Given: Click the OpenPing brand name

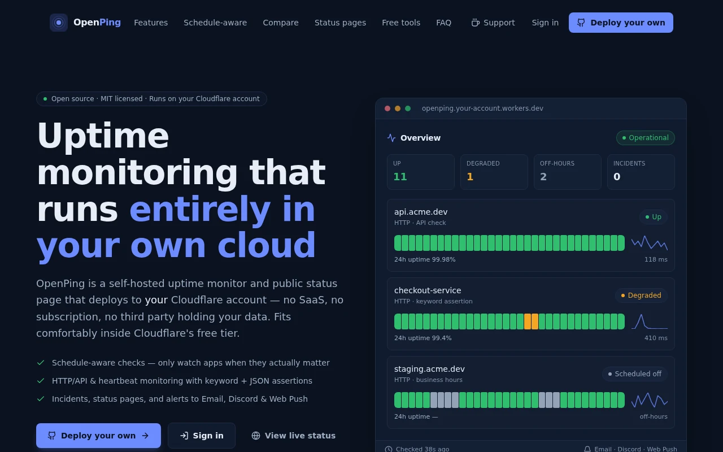Looking at the screenshot, I should tap(97, 23).
